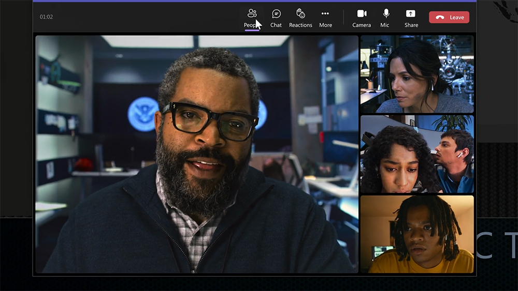Screen dimensions: 518x291
Task: Select the woman in lab video tile
Action: (417, 74)
